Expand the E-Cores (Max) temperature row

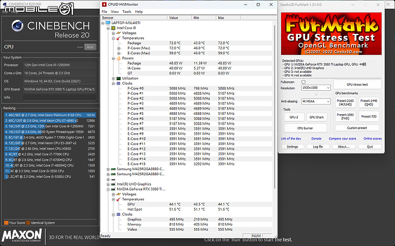pos(119,53)
